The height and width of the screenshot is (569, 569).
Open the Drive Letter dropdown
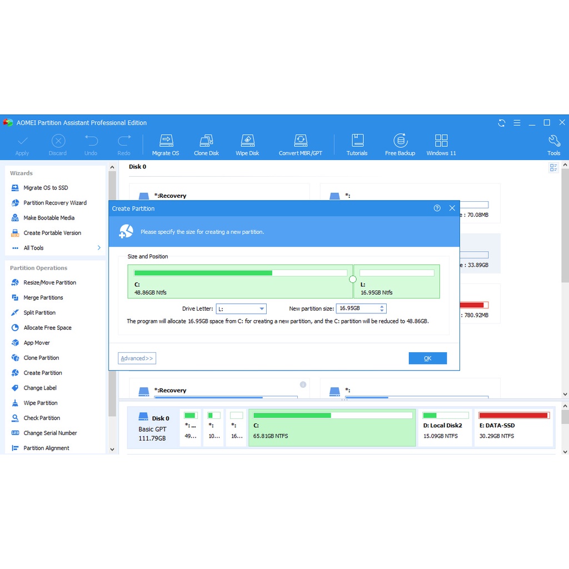(x=241, y=309)
